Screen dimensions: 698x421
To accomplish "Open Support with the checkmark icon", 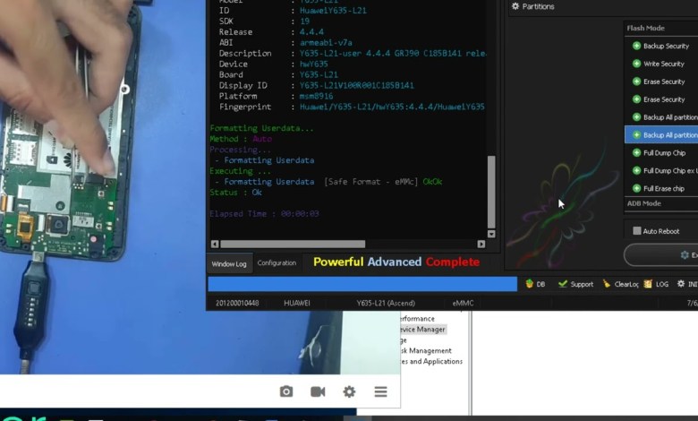I will (575, 284).
